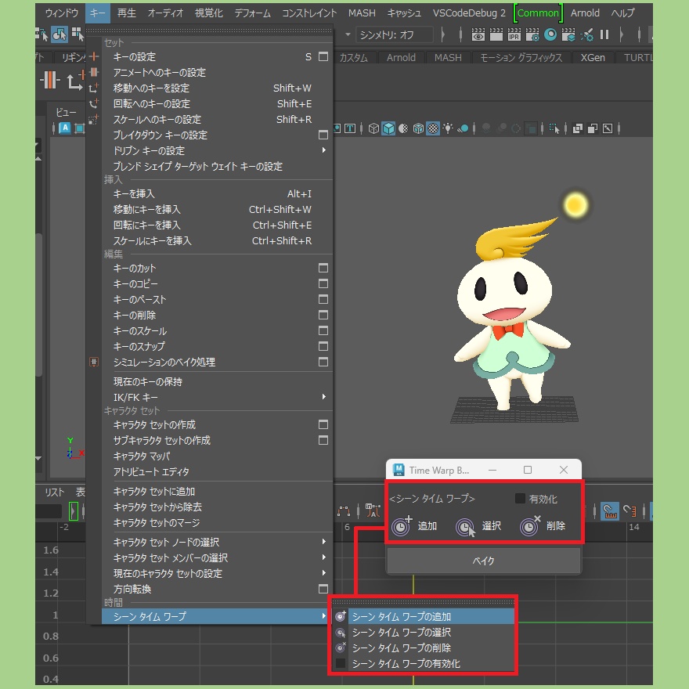This screenshot has width=689, height=689.
Task: Select 回転へのキーの設定 menu entry
Action: [x=217, y=103]
